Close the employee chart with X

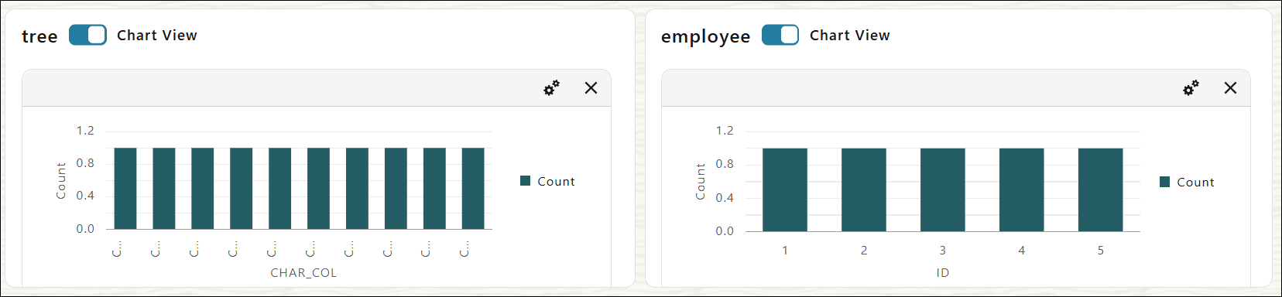point(1230,88)
